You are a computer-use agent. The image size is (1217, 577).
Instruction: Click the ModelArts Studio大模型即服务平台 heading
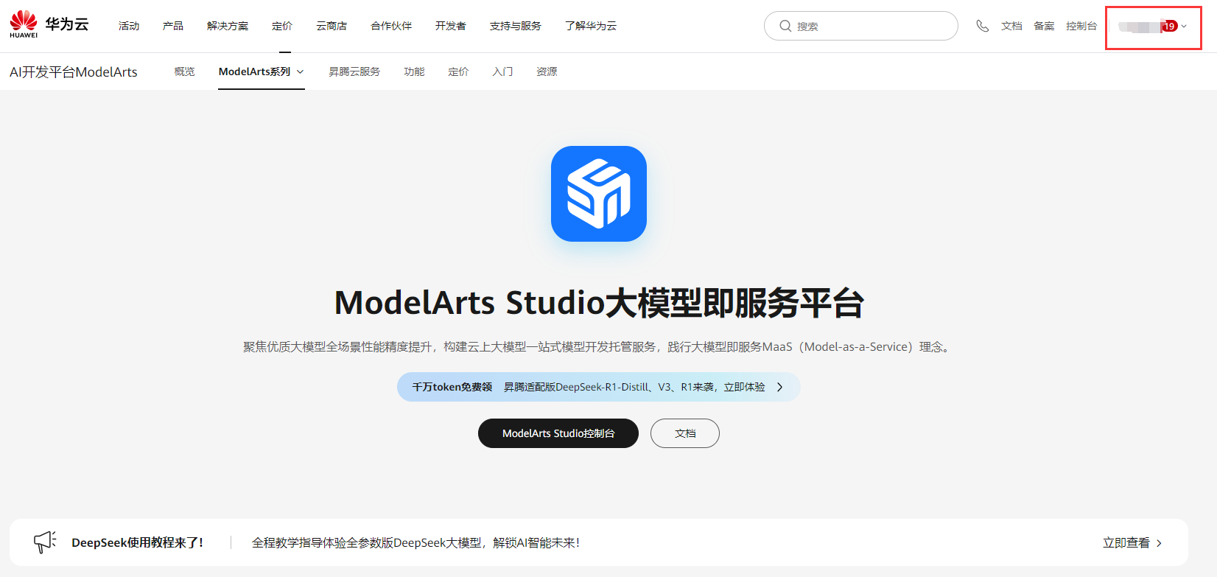pyautogui.click(x=599, y=303)
